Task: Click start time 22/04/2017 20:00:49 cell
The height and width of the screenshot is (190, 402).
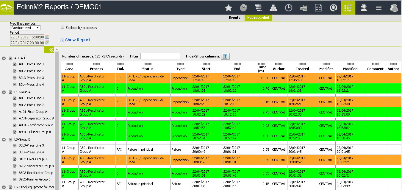Action: point(207,149)
